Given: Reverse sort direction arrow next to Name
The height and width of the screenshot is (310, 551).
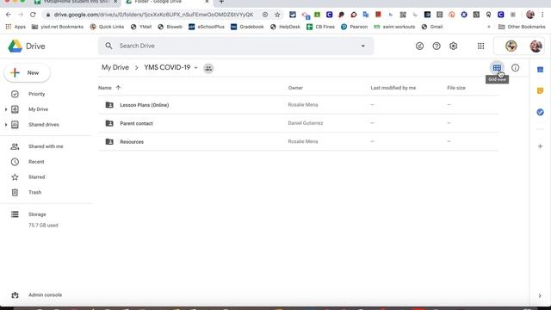Looking at the screenshot, I should (x=118, y=88).
